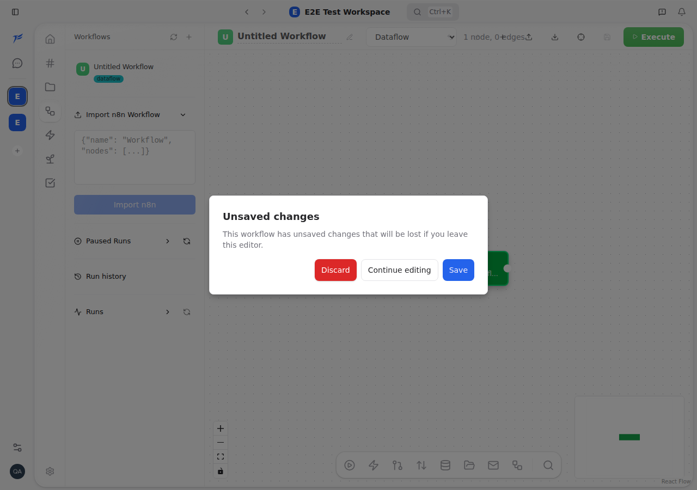
Task: Zoom out on the canvas
Action: (x=221, y=443)
